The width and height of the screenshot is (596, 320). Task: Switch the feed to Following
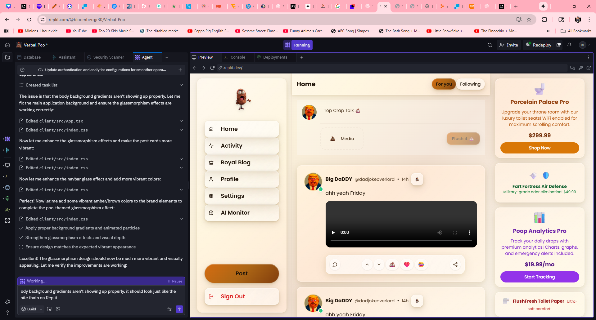point(470,84)
